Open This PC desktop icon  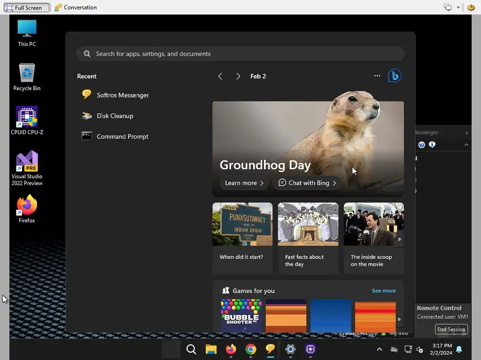click(x=27, y=33)
